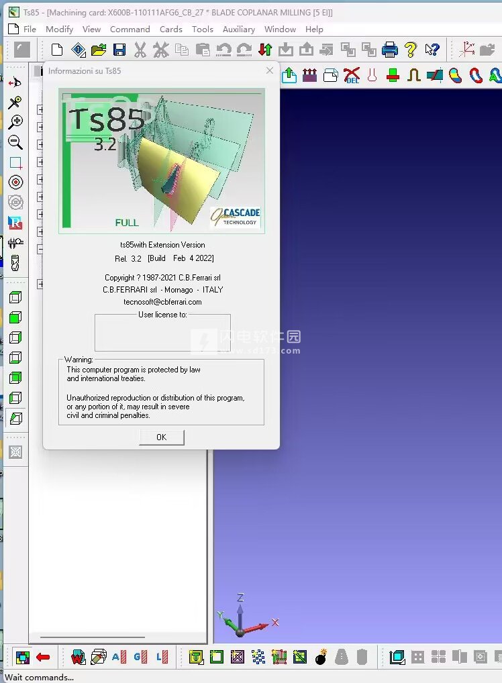Click the black bomb icon
502x683 pixels.
[321, 657]
